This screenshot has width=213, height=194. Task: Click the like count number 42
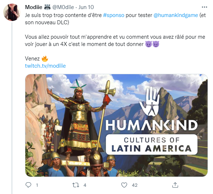[x=135, y=185]
